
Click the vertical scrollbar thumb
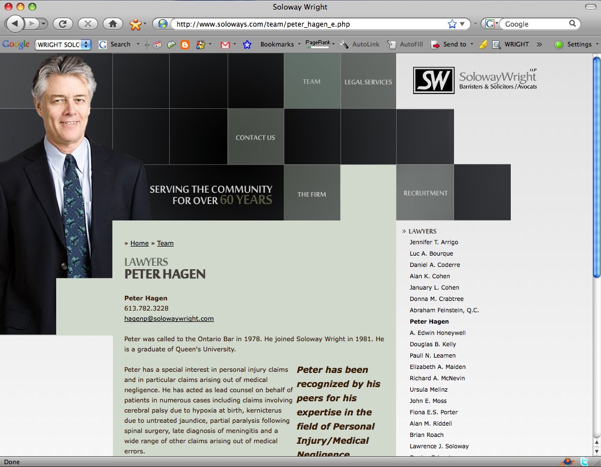[x=596, y=167]
